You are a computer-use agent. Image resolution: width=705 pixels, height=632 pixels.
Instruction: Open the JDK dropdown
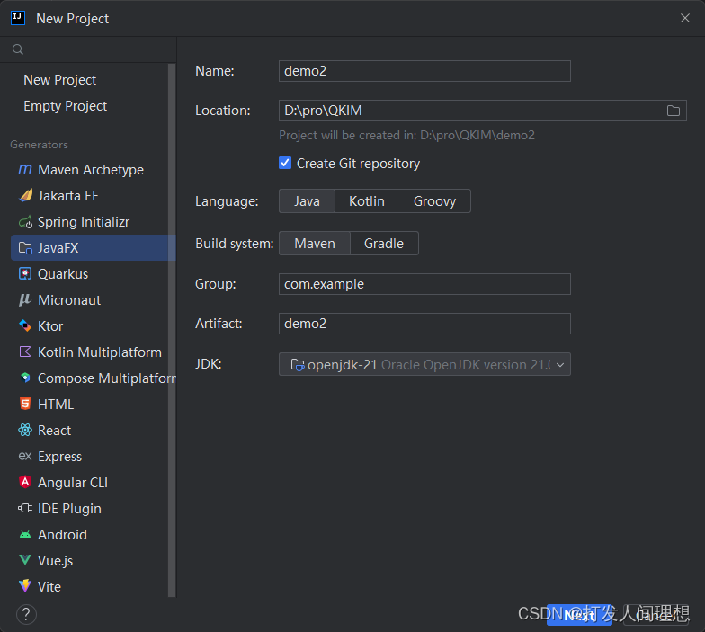424,364
